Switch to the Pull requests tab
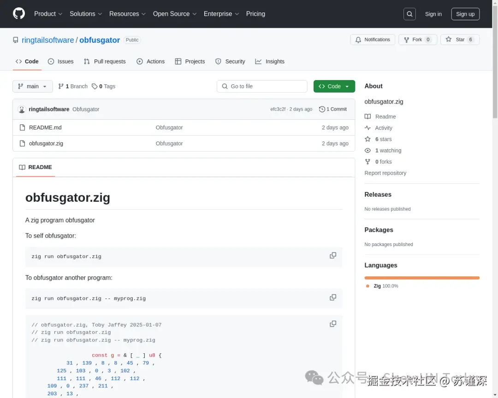The width and height of the screenshot is (498, 398). pyautogui.click(x=105, y=62)
